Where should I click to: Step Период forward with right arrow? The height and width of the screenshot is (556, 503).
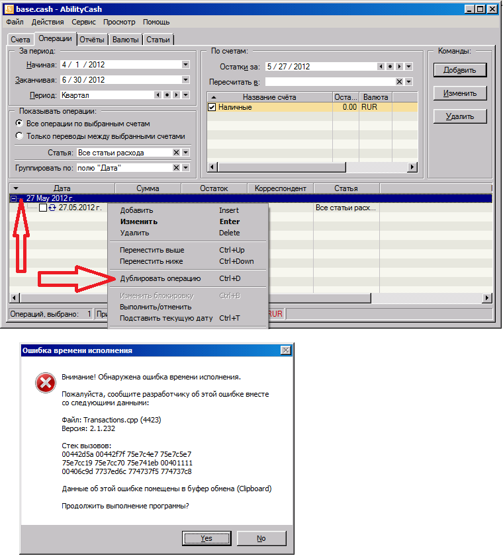click(176, 95)
